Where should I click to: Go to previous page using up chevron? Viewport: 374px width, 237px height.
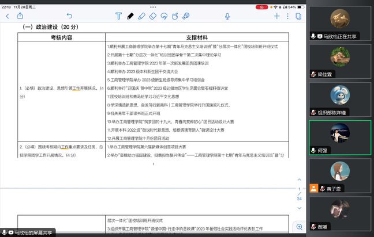pos(299,178)
